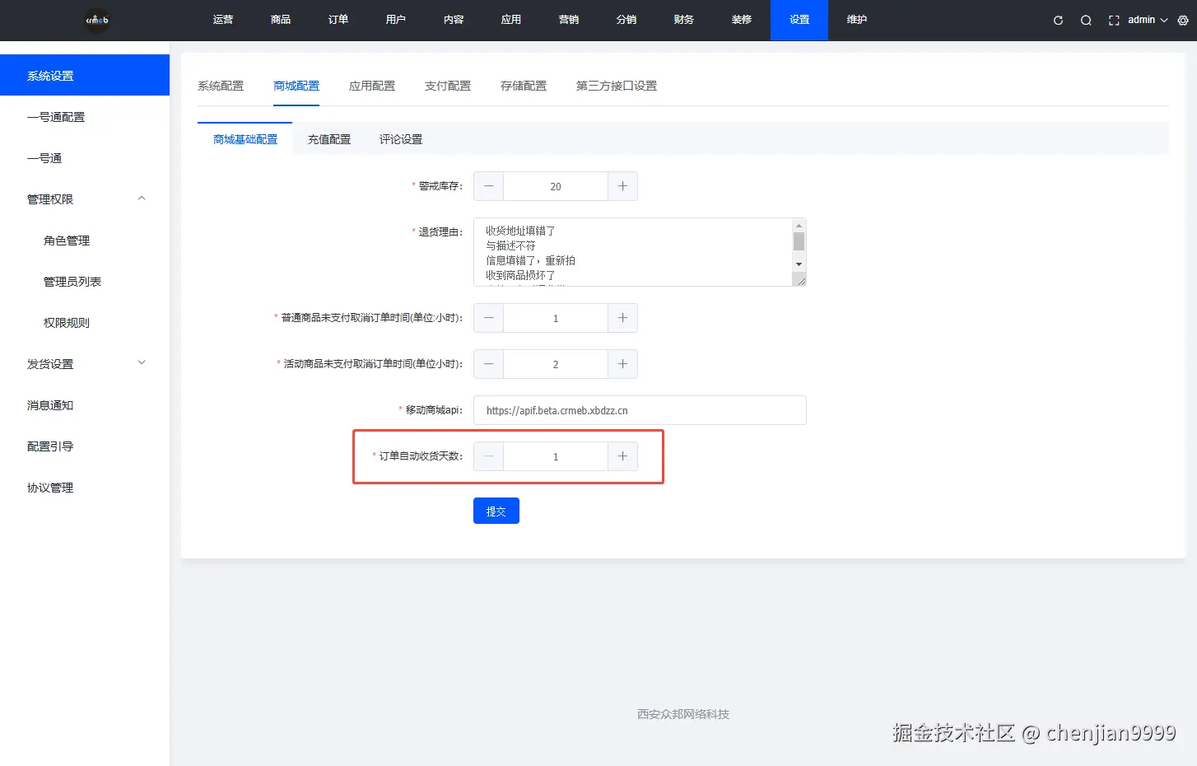Click minus button for 订单自动收货天数
The width and height of the screenshot is (1197, 766).
click(x=488, y=456)
